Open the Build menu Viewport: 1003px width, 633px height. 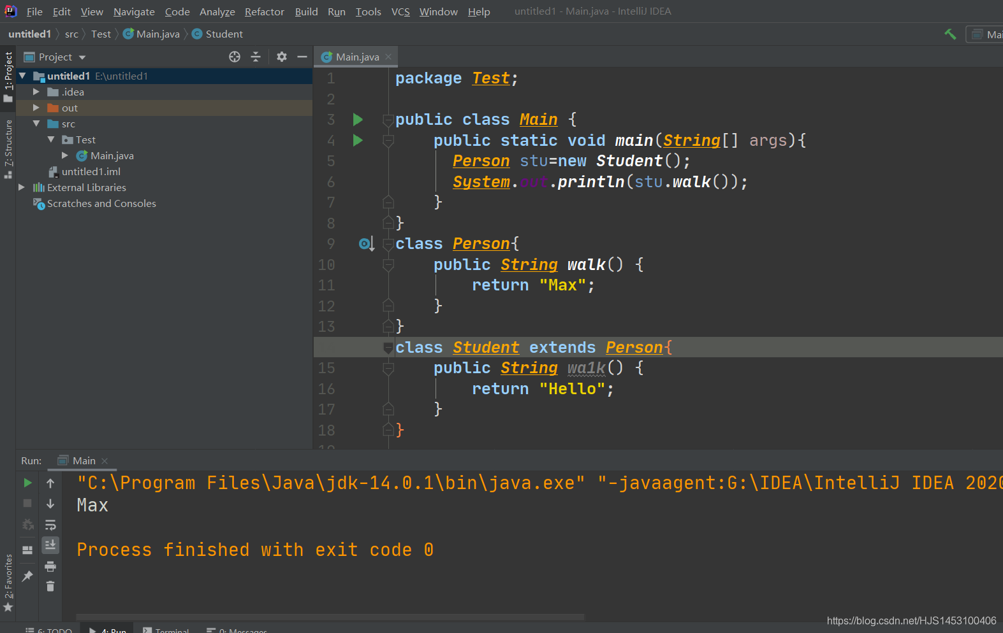click(306, 11)
